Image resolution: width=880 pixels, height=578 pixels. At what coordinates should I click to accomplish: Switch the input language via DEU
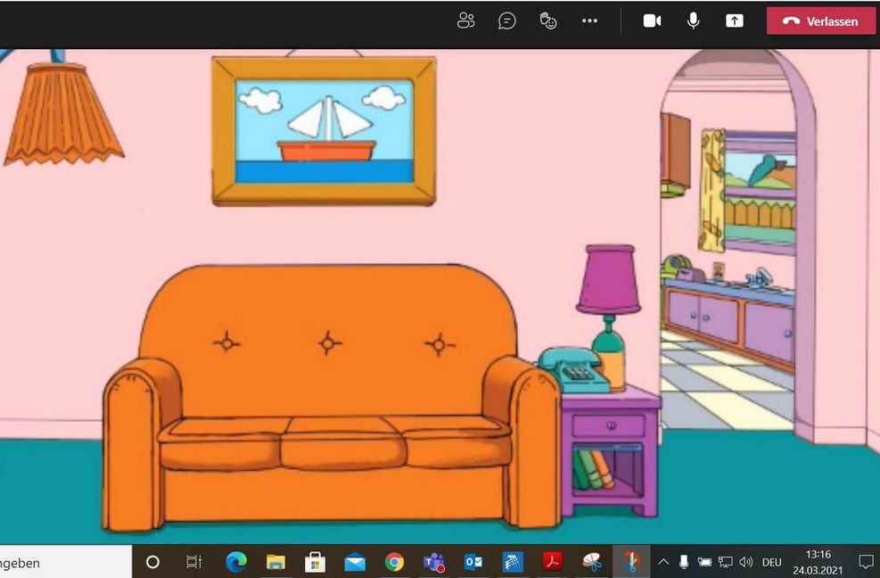pyautogui.click(x=772, y=562)
